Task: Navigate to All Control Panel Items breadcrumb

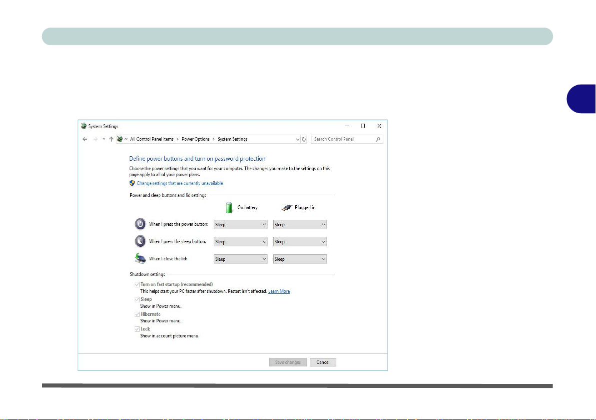Action: 152,139
